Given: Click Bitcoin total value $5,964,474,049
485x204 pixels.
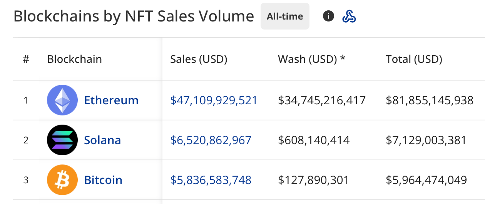Looking at the screenshot, I should pyautogui.click(x=426, y=180).
